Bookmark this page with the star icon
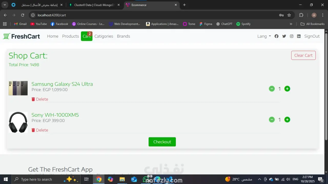The image size is (328, 184). click(289, 15)
